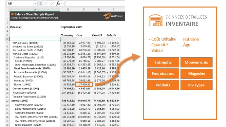Click the 'Calendar:' label cell
Viewport: 226px width, 127px height.
pyautogui.click(x=16, y=27)
